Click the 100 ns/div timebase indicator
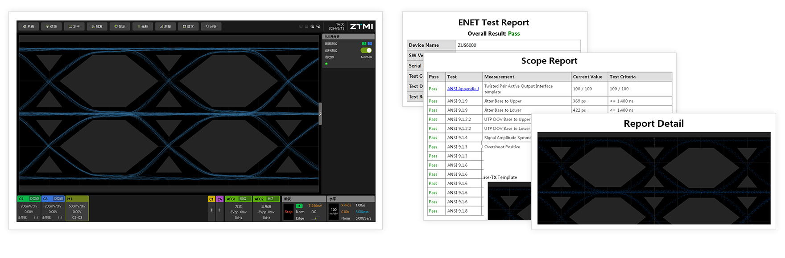This screenshot has height=258, width=785. pos(334,211)
